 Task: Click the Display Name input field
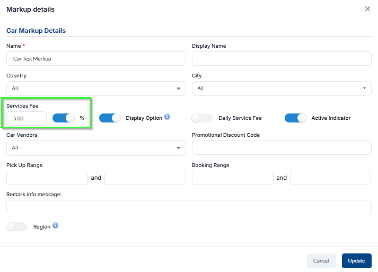[282, 59]
